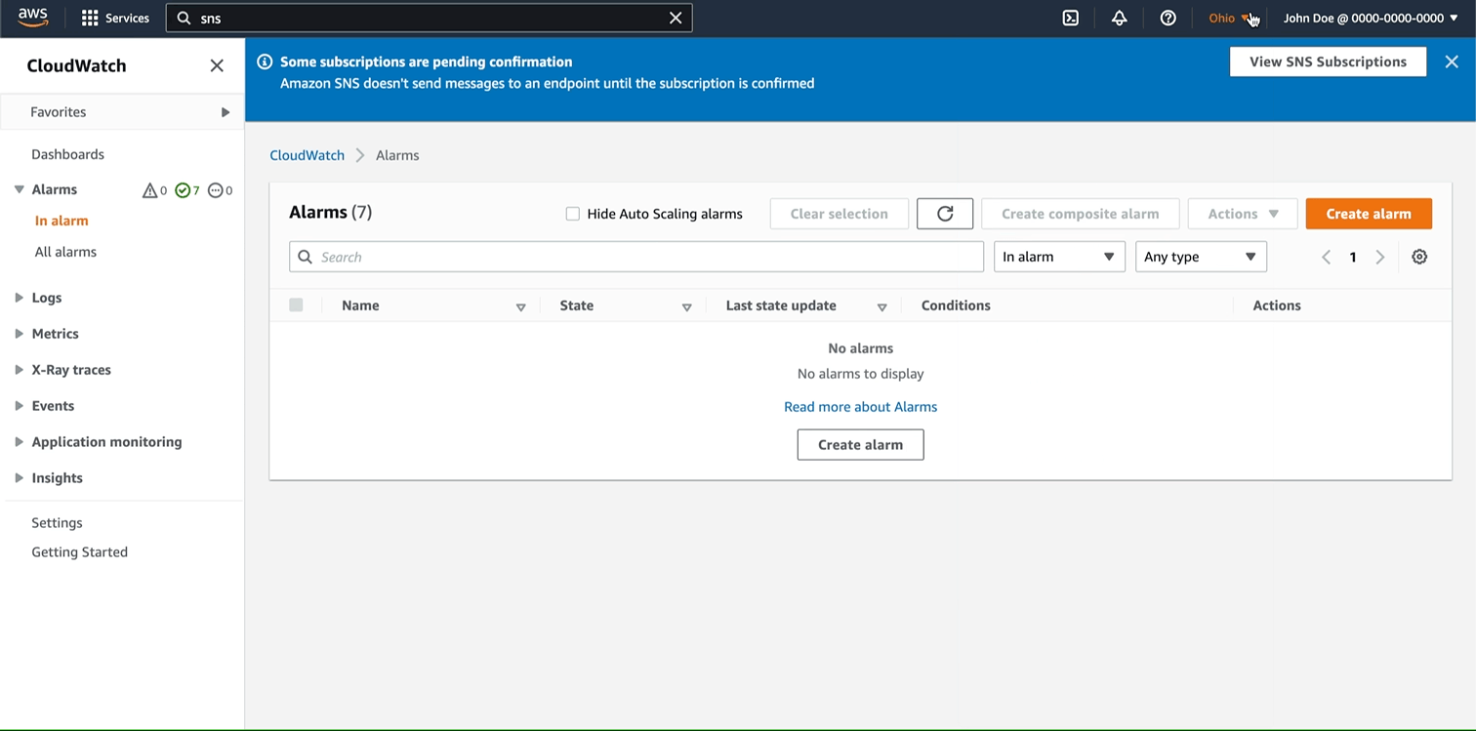Viewport: 1476px width, 731px height.
Task: Open the notifications bell icon
Action: [x=1119, y=18]
